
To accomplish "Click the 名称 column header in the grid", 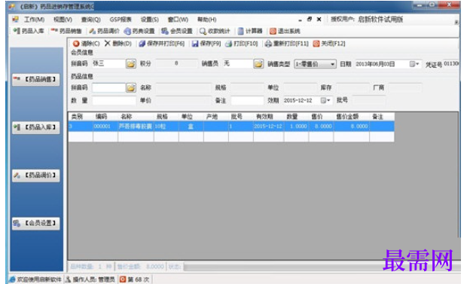I will pyautogui.click(x=136, y=117).
